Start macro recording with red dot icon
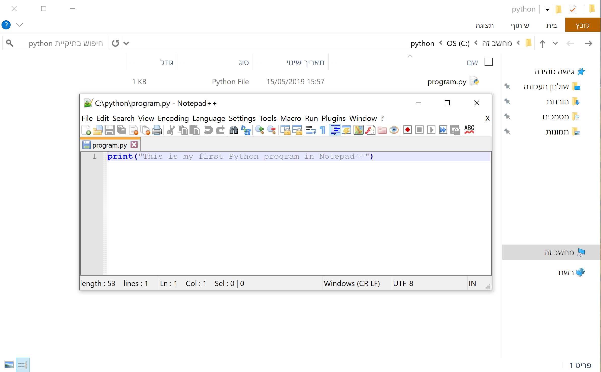Viewport: 601px width, 372px height. pos(407,130)
